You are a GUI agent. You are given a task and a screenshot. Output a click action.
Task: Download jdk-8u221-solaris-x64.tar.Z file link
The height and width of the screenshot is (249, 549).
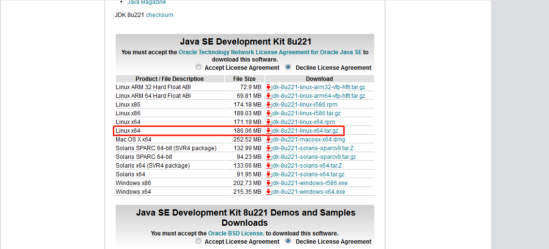(307, 166)
